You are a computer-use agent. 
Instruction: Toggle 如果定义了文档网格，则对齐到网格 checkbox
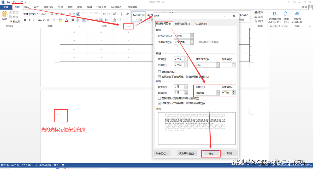click(x=159, y=103)
